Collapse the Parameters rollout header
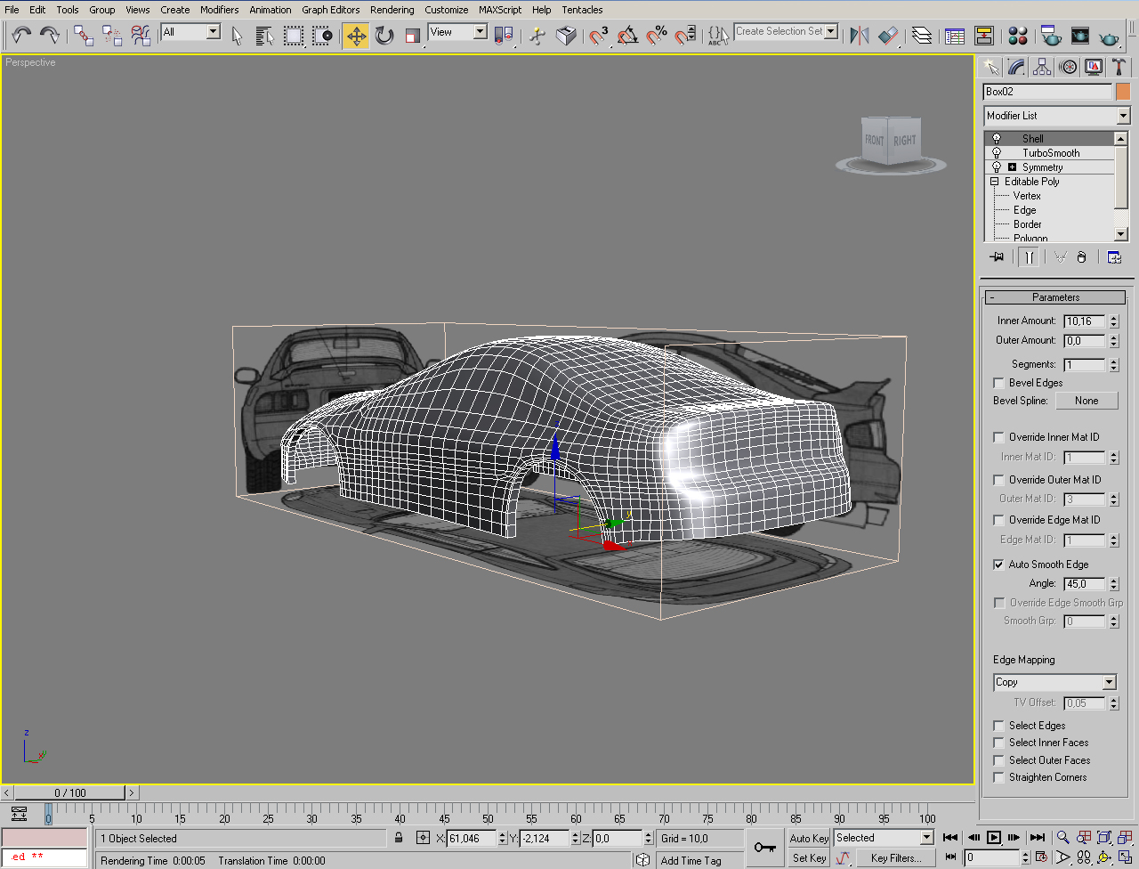This screenshot has height=869, width=1139. click(1055, 297)
